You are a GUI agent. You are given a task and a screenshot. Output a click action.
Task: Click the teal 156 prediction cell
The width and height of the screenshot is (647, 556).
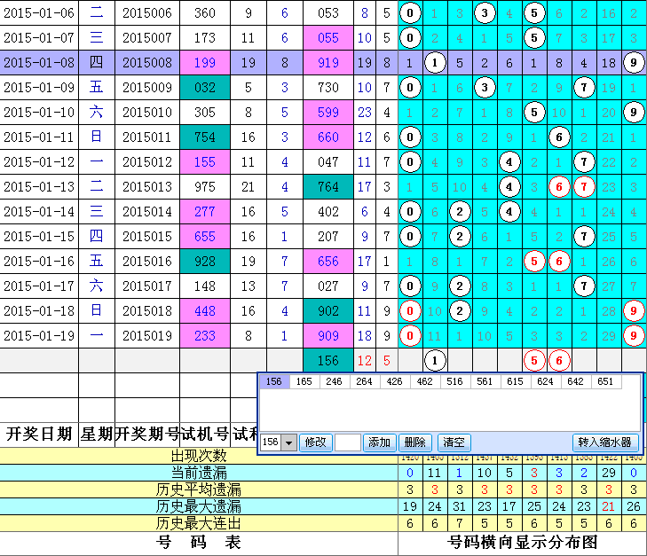tap(328, 361)
